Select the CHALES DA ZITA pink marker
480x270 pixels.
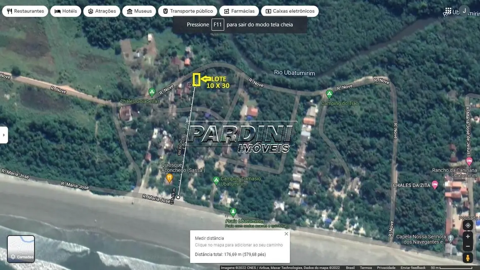[x=436, y=184]
